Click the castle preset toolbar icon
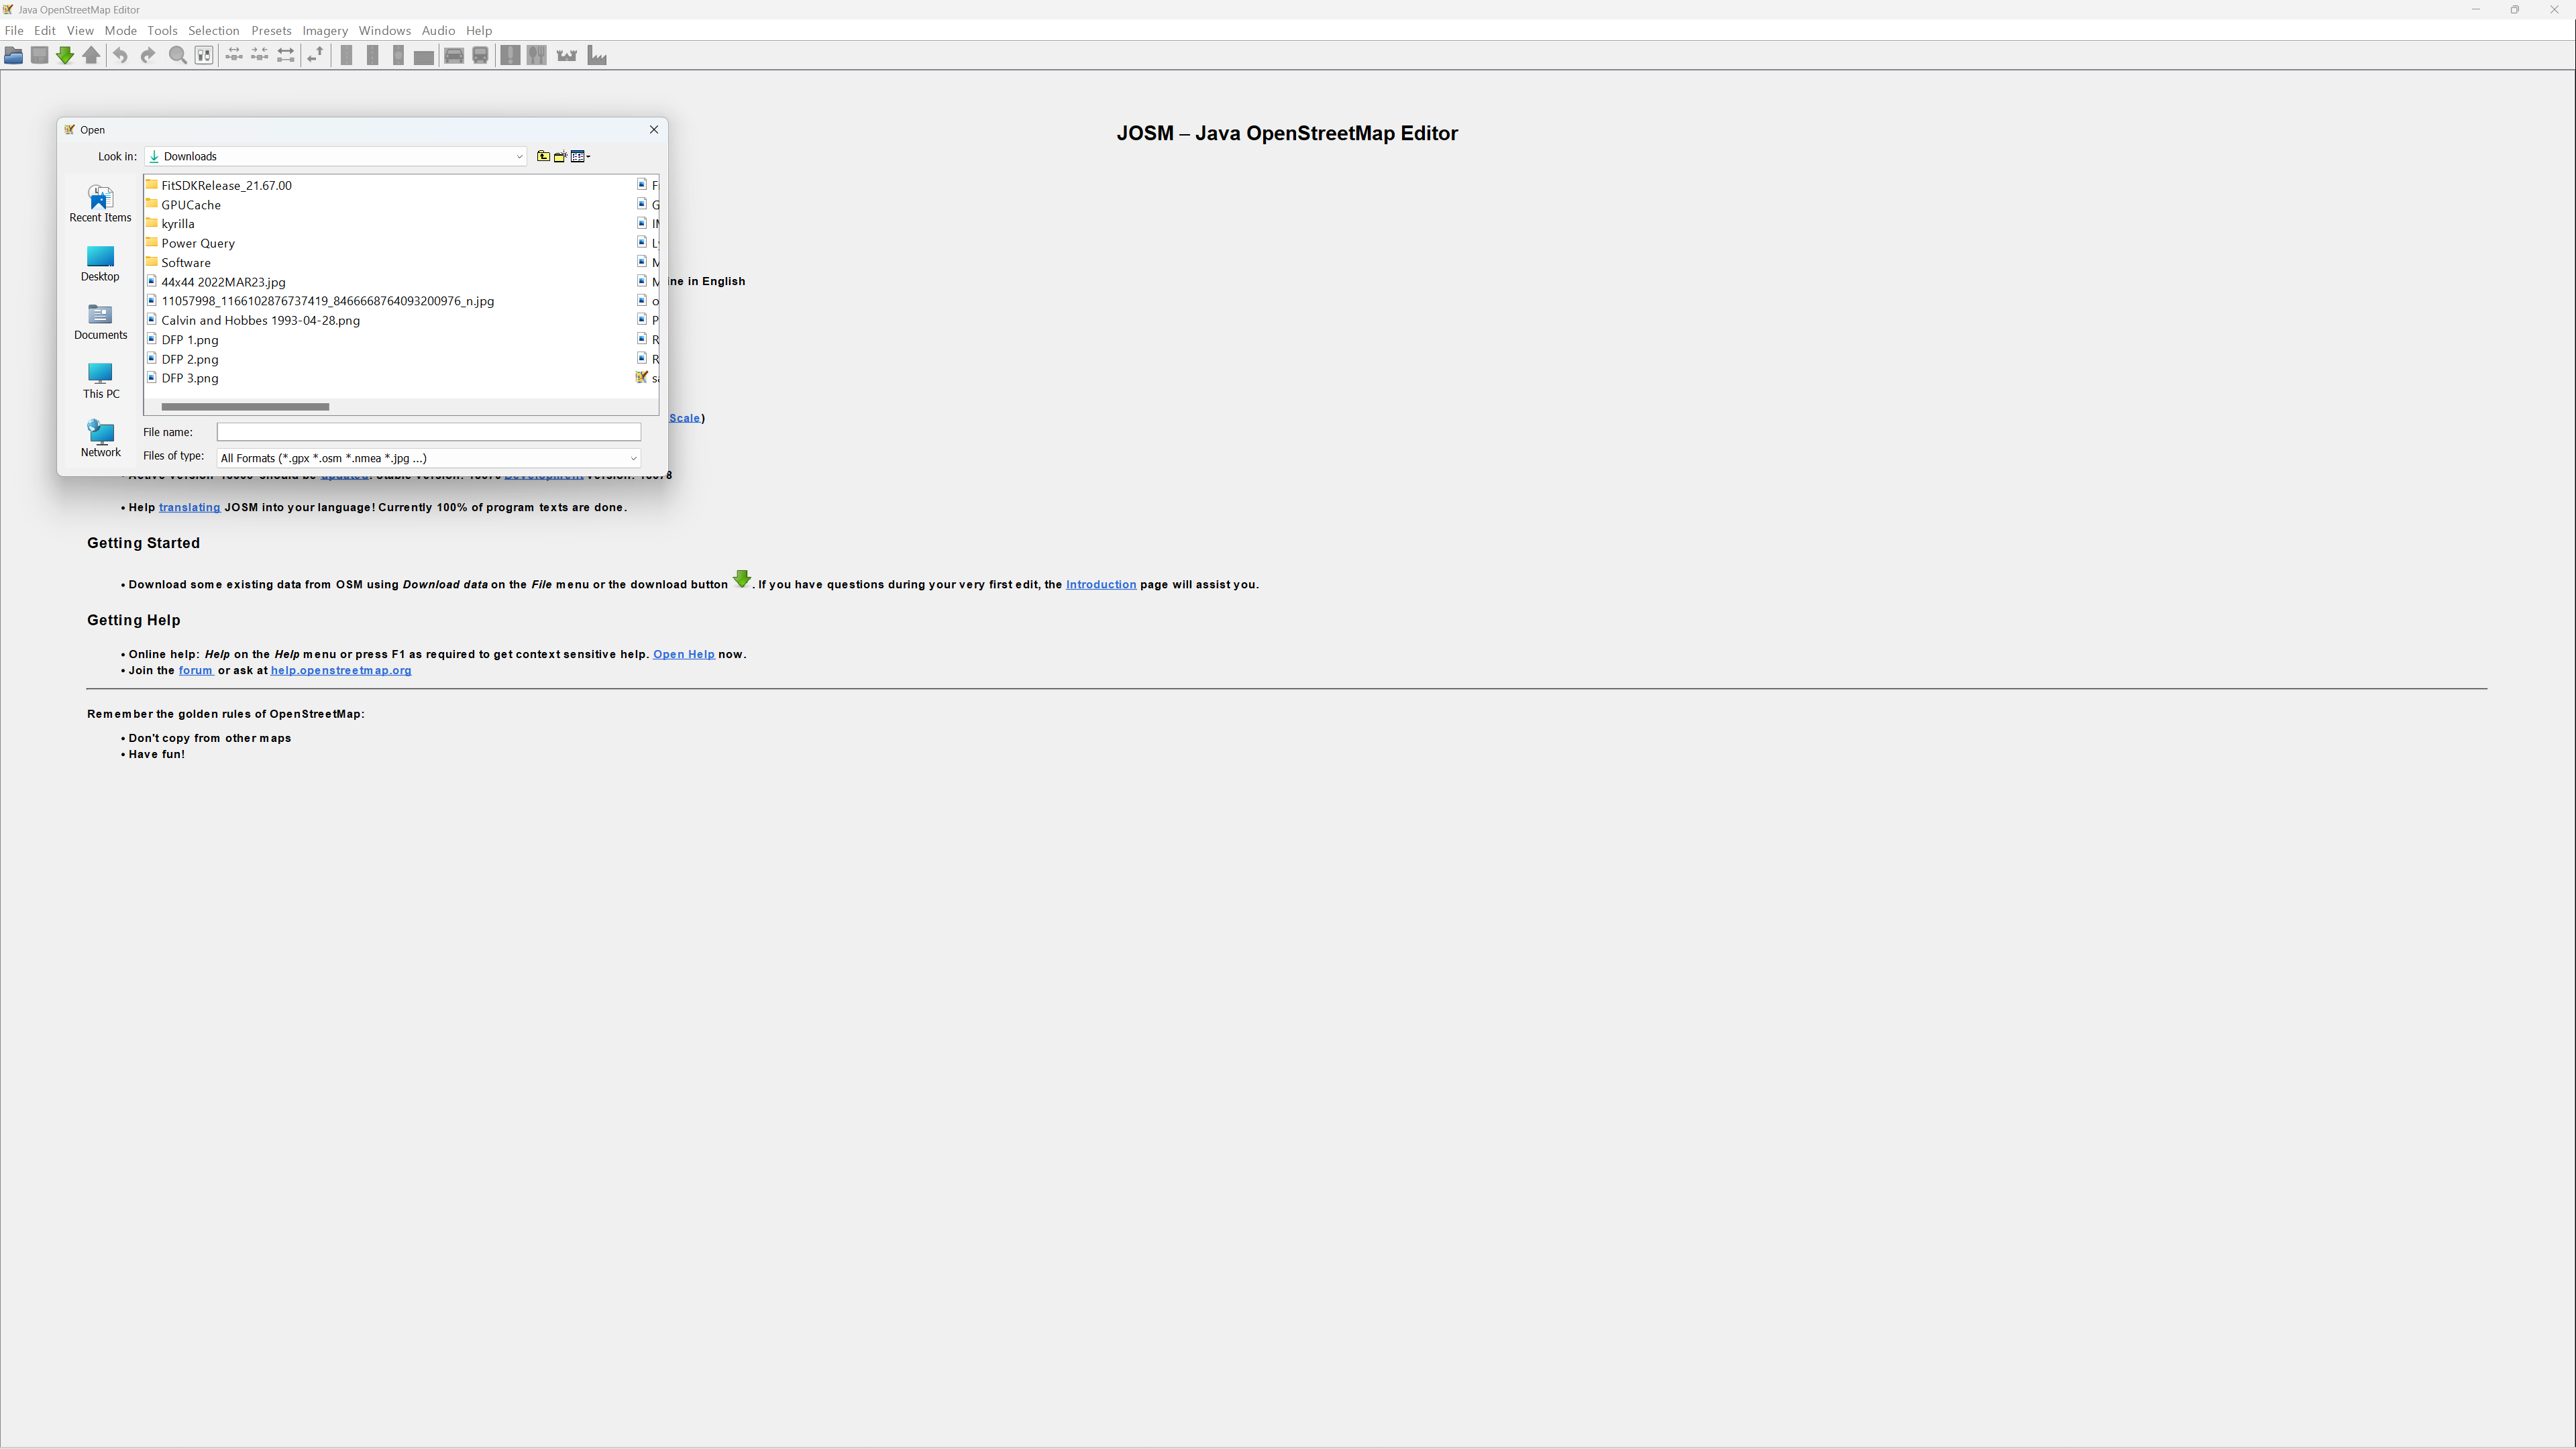 tap(567, 56)
